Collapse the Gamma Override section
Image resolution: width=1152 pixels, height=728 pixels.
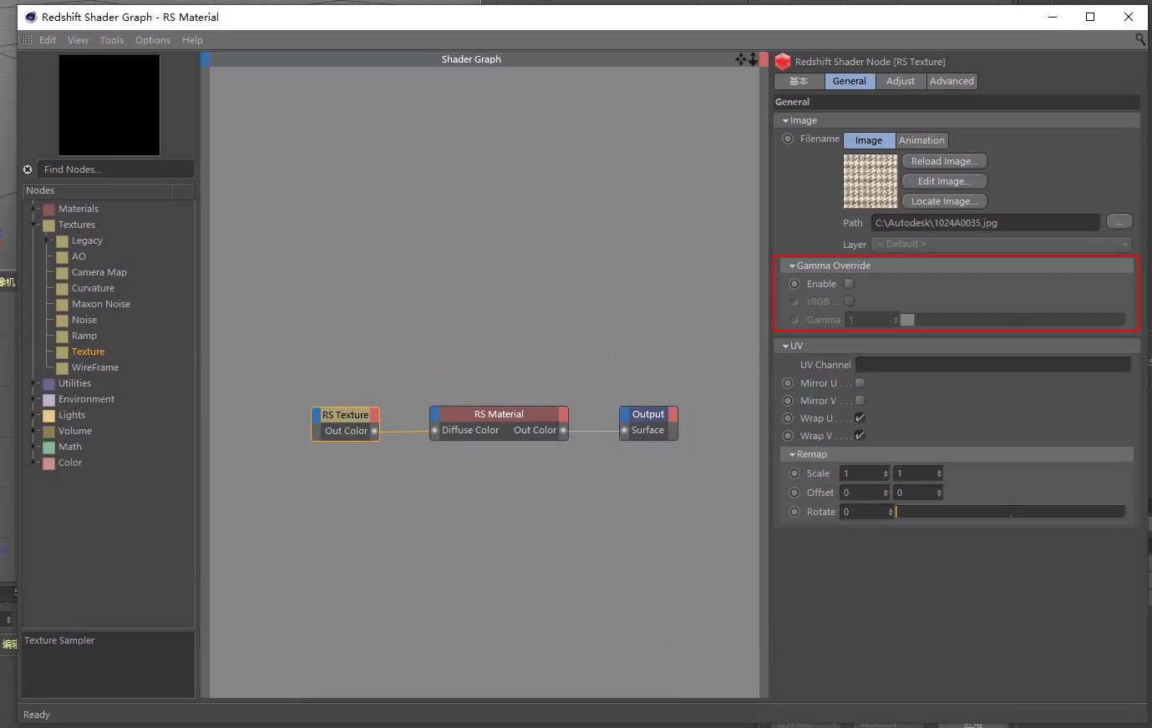point(792,266)
